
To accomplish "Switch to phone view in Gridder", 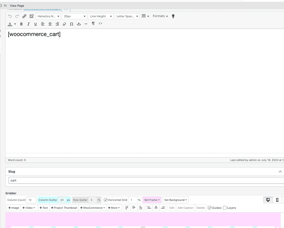I will coord(277,200).
